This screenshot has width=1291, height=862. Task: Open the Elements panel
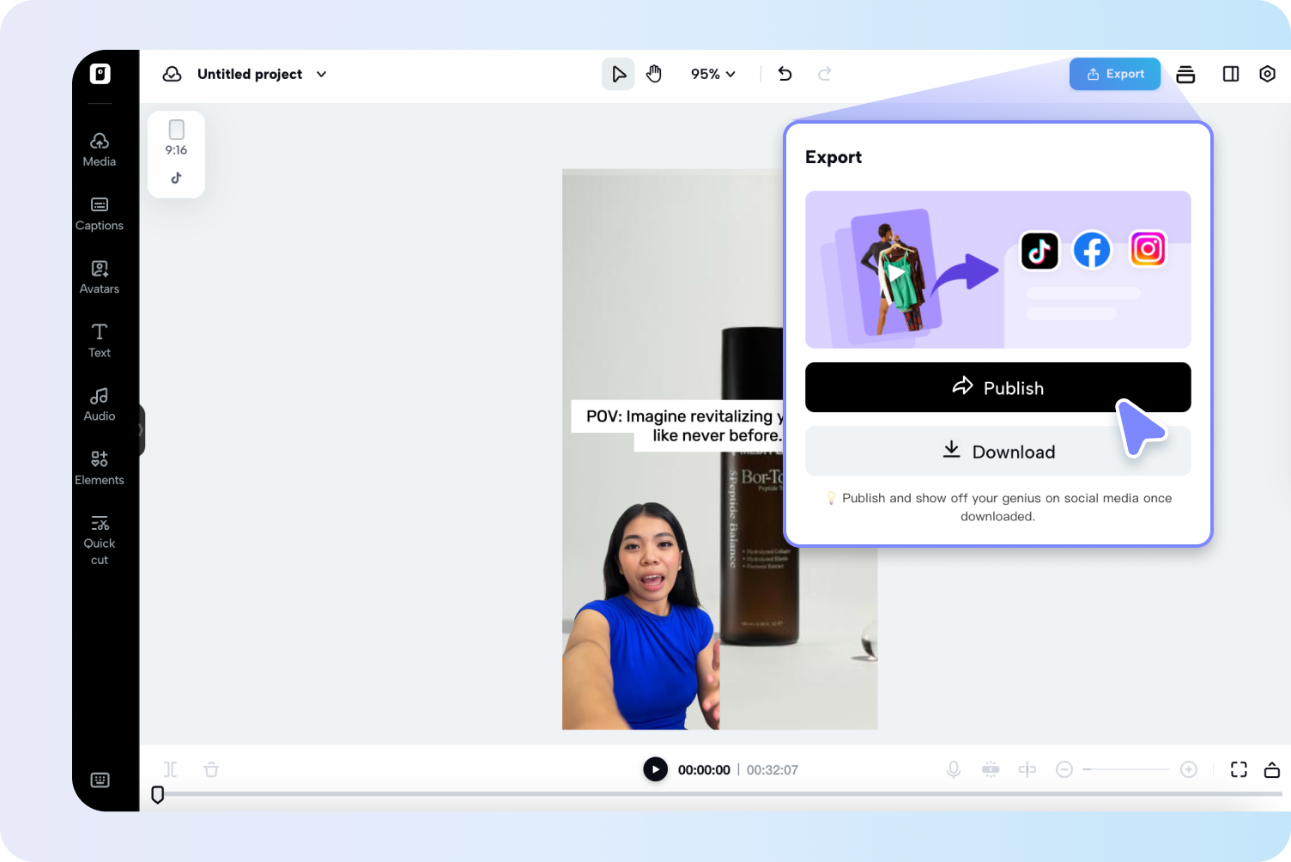click(x=99, y=465)
